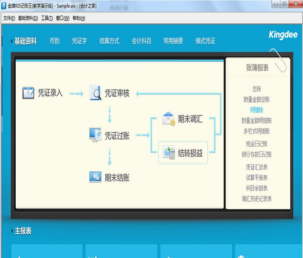Click the Kingdee KIS app icon in title bar
Image resolution: width=303 pixels, height=258 pixels.
[x=4, y=6]
